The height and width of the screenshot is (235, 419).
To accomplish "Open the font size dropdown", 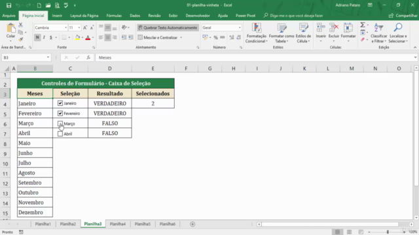I will tap(79, 27).
